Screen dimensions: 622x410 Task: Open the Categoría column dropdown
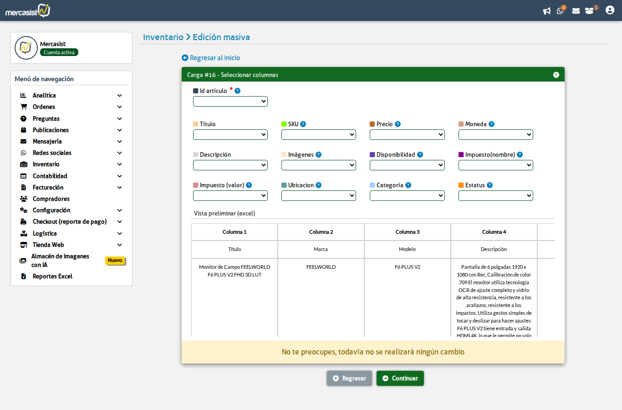[407, 195]
